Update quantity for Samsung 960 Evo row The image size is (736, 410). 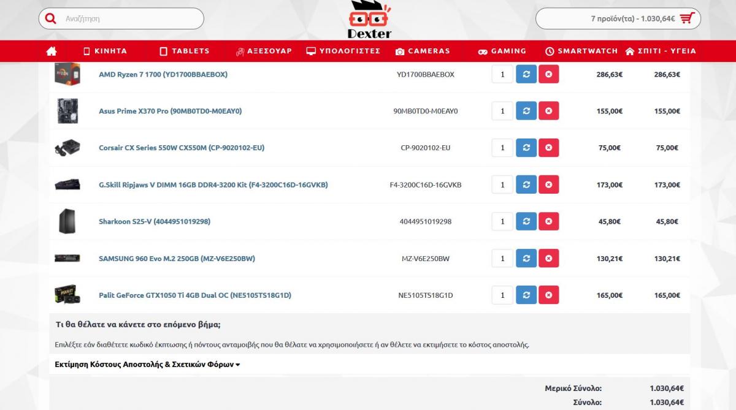pos(526,258)
